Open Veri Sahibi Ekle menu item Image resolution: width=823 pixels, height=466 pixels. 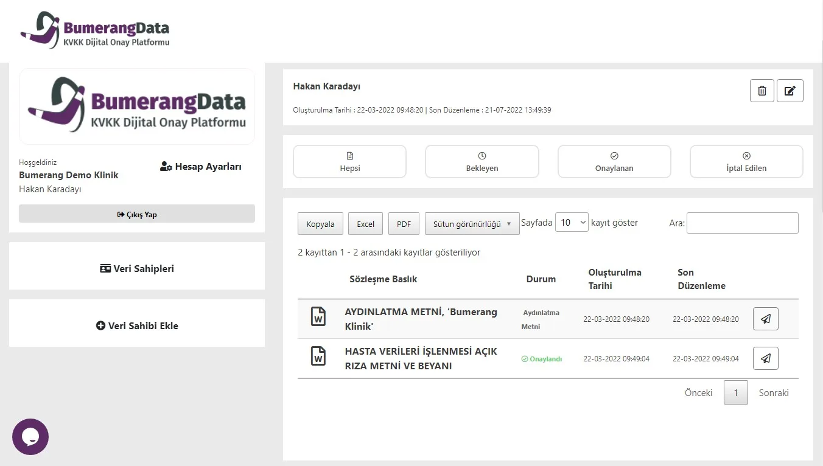click(x=137, y=325)
